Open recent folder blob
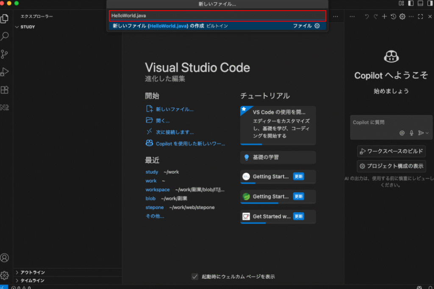The image size is (434, 289). point(150,199)
